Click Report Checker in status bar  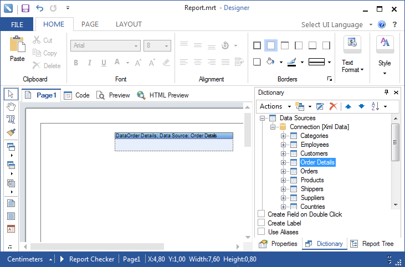point(91,259)
